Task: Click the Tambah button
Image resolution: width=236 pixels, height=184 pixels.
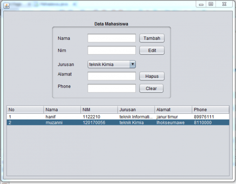Action: pyautogui.click(x=152, y=38)
